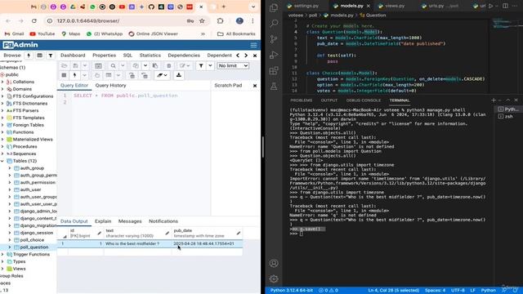Viewport: 523px width, 294px height.
Task: Open the Explain results tab
Action: tap(103, 221)
